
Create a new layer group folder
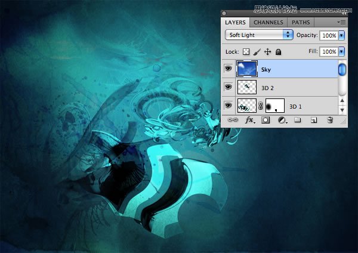(297, 120)
